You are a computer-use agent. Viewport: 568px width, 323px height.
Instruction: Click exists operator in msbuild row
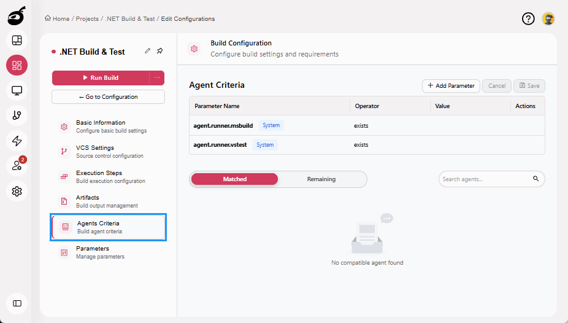[x=361, y=126]
